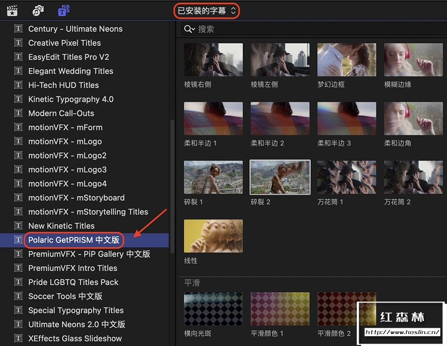Click the sidebar list scrollbar
The image size is (447, 346).
click(x=172, y=187)
